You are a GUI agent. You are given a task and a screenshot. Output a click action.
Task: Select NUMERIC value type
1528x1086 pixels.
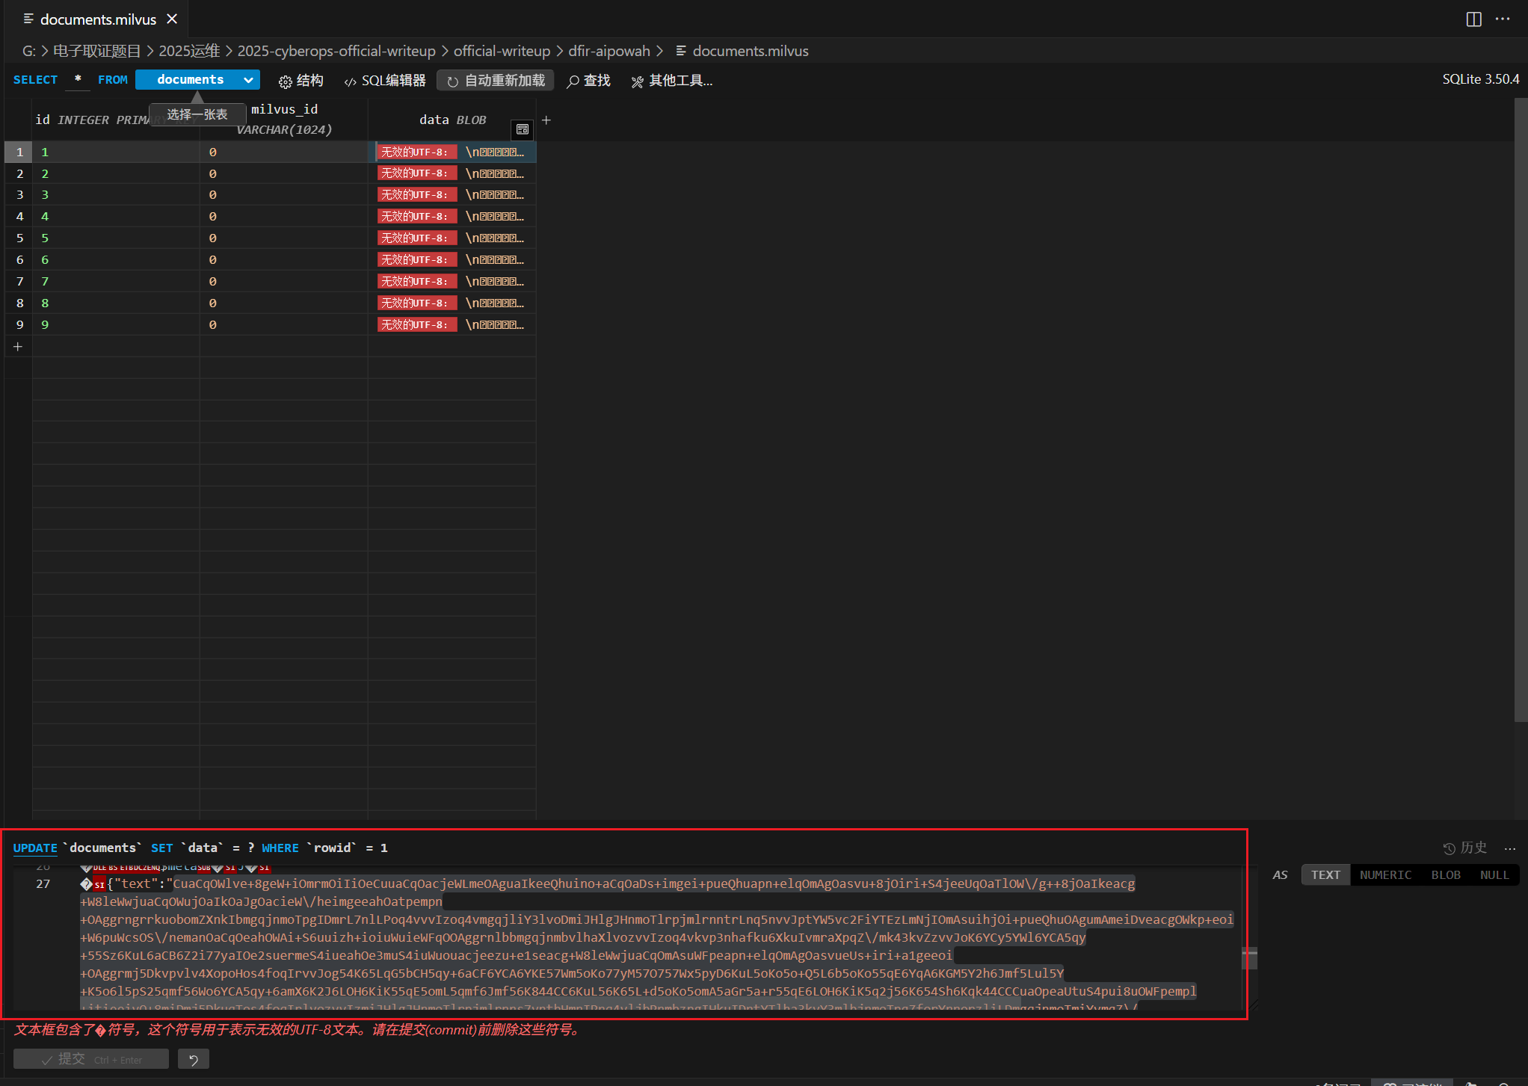[x=1385, y=874]
